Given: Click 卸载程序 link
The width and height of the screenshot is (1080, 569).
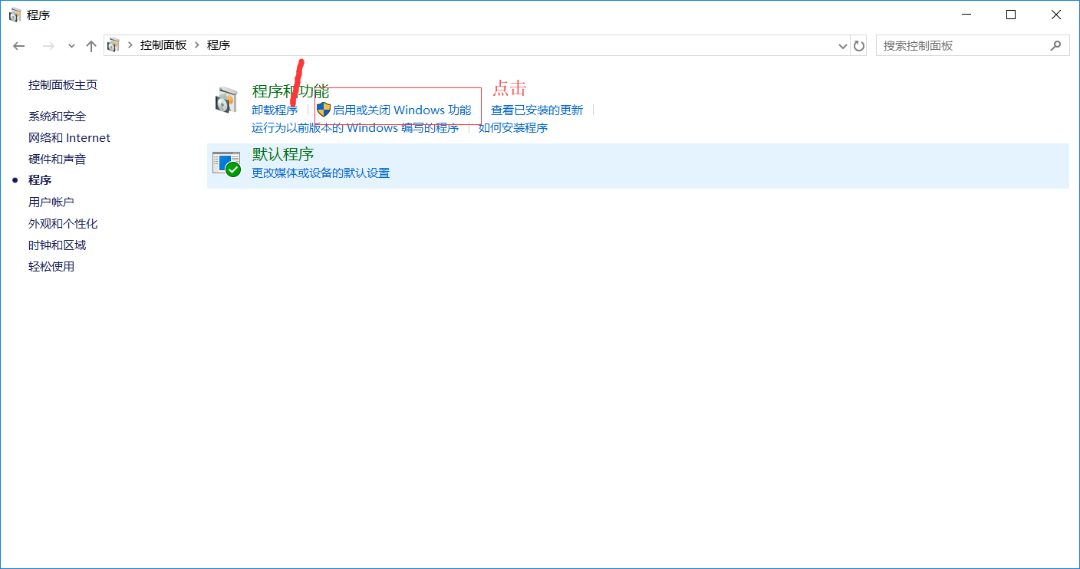Looking at the screenshot, I should 275,110.
